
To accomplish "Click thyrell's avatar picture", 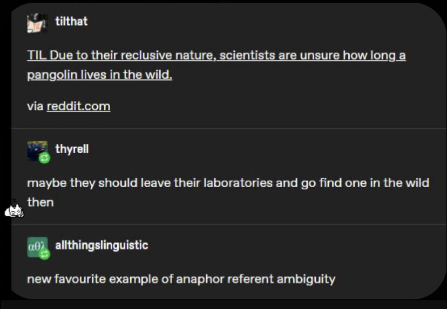I will pyautogui.click(x=36, y=150).
